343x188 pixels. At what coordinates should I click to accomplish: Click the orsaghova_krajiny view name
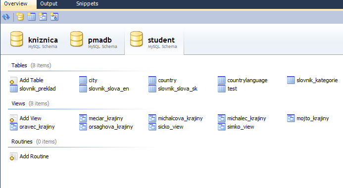pyautogui.click(x=111, y=127)
